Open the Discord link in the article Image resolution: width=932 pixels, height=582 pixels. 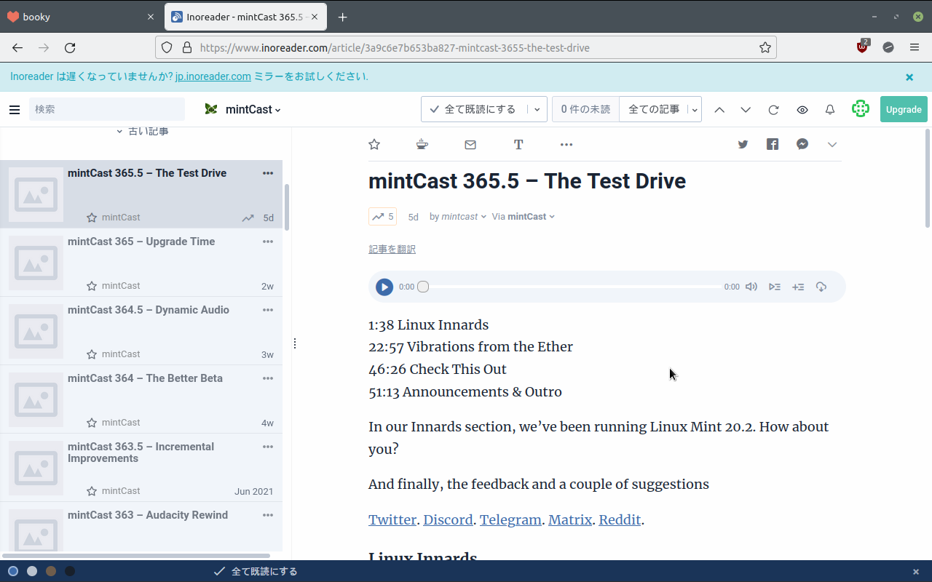(448, 520)
